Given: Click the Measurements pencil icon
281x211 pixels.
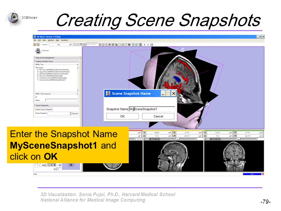Looking at the screenshot, I should (x=126, y=45).
